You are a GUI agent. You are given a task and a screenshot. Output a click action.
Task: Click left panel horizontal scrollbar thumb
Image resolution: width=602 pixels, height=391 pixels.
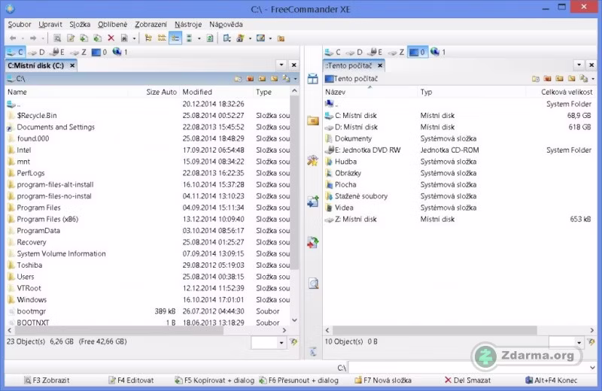tap(119, 330)
